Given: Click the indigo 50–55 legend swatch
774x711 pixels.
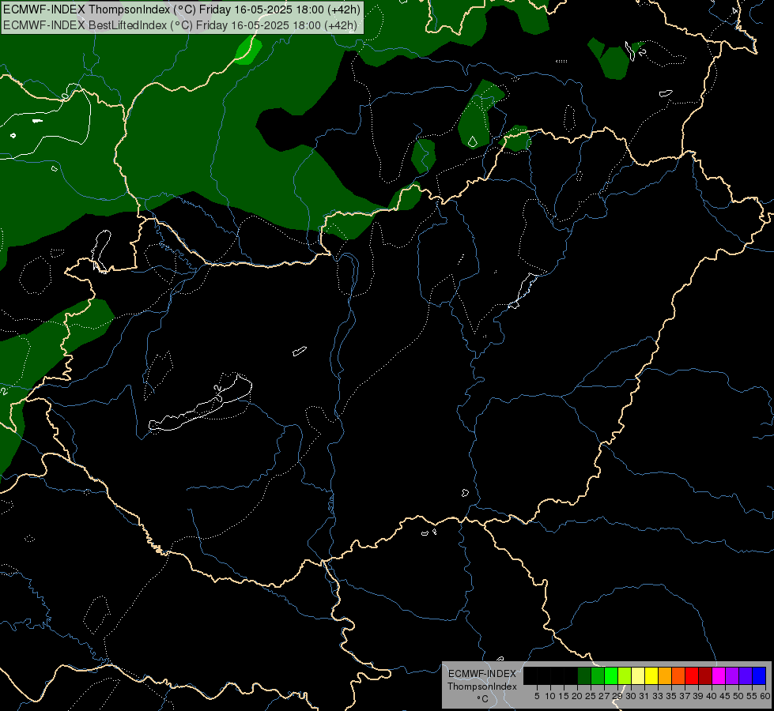Looking at the screenshot, I should [746, 675].
